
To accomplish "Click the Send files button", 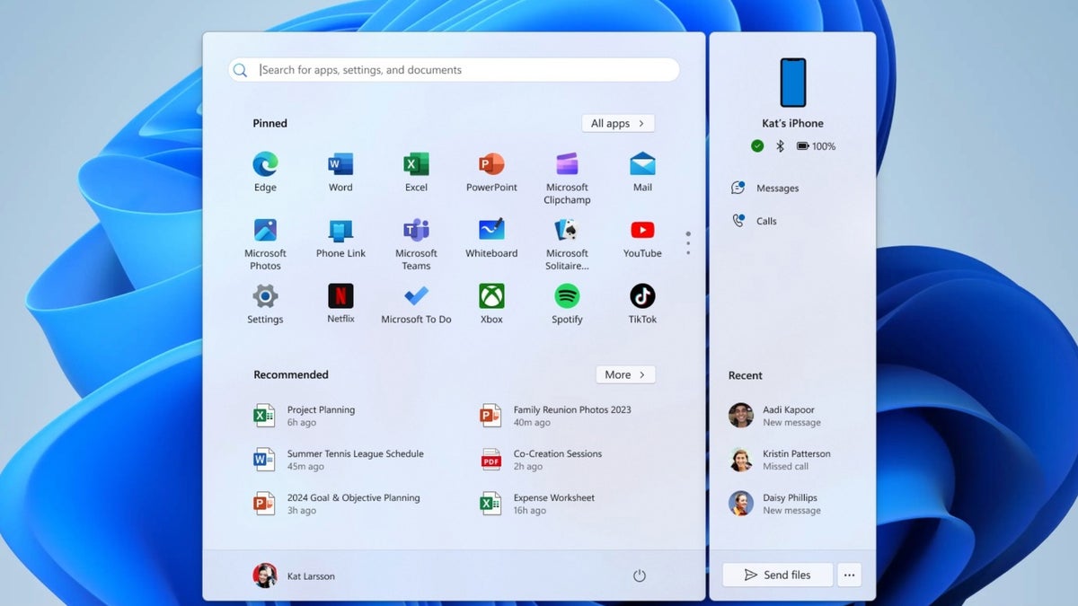I will click(x=777, y=575).
